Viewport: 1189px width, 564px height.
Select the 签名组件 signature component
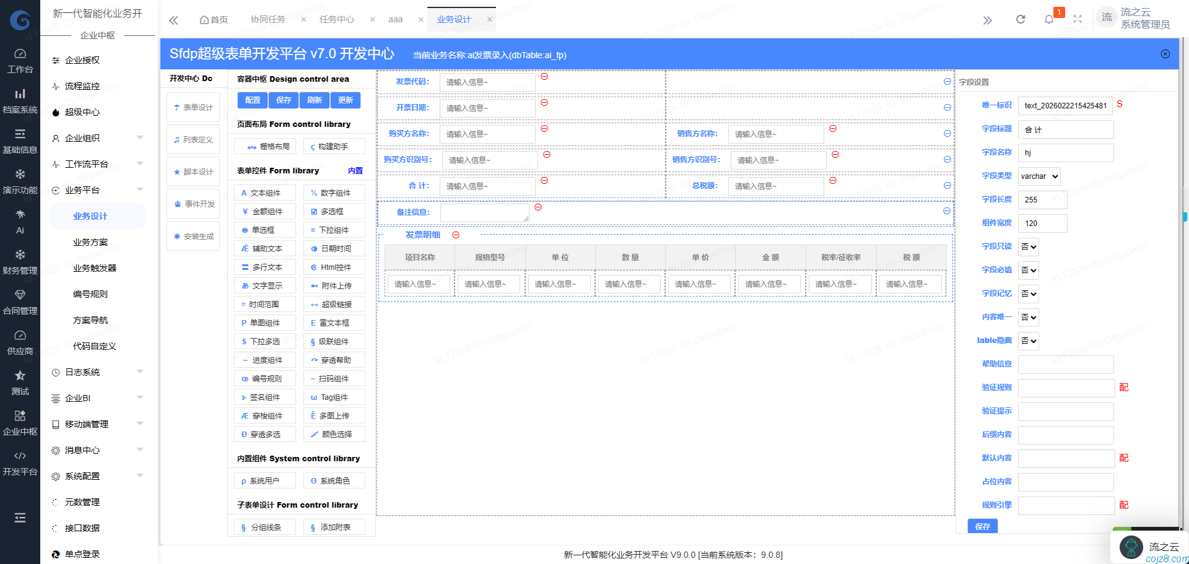tap(264, 397)
